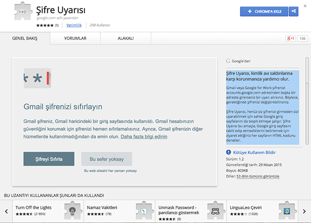Click the Unmask Password glasses icon
Viewport: 311px width, 223px height.
[x=216, y=211]
